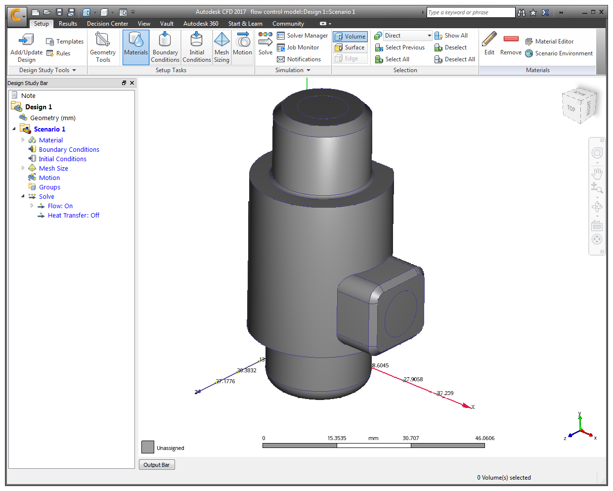Select Boundary Conditions setup task
This screenshot has height=491, width=613.
(x=165, y=47)
